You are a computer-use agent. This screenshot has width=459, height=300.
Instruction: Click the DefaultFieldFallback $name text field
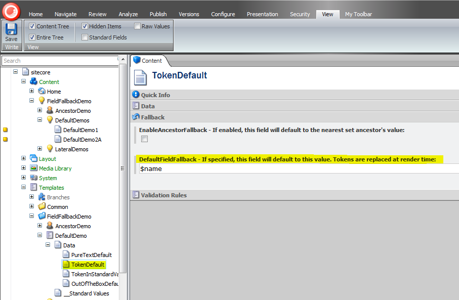click(299, 168)
